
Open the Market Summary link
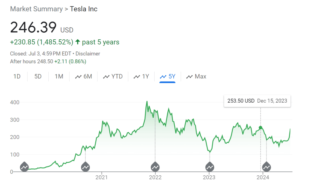(36, 9)
